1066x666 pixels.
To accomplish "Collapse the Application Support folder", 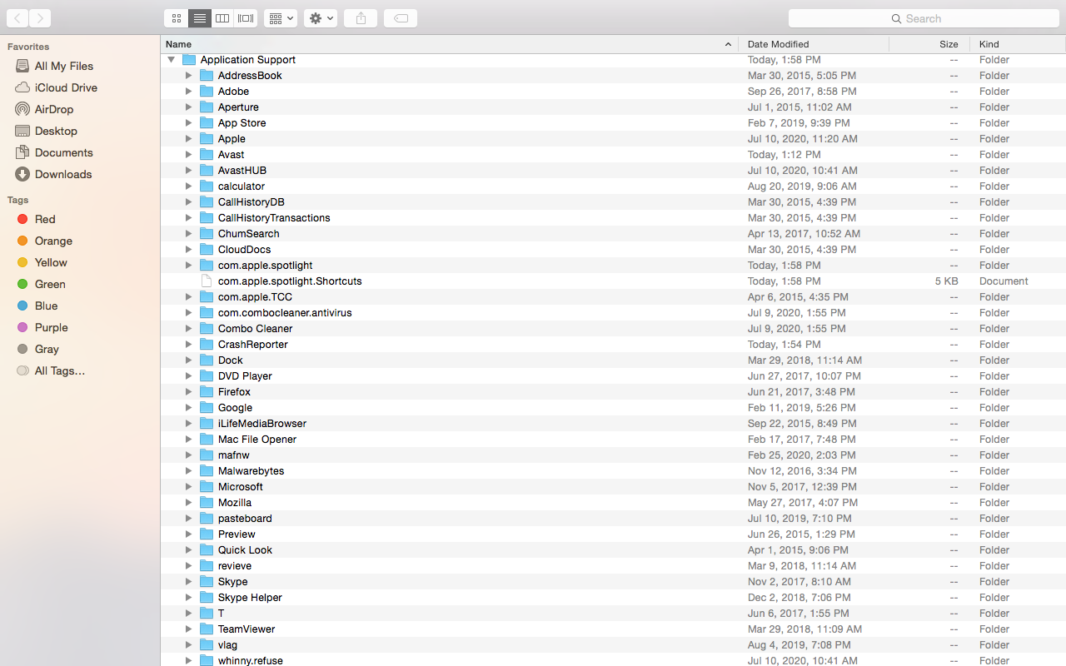I will [x=171, y=60].
